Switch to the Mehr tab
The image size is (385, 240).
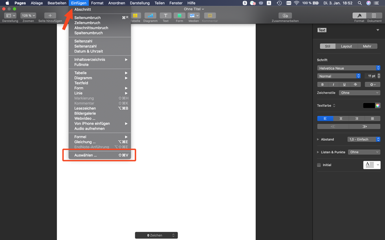pos(367,46)
